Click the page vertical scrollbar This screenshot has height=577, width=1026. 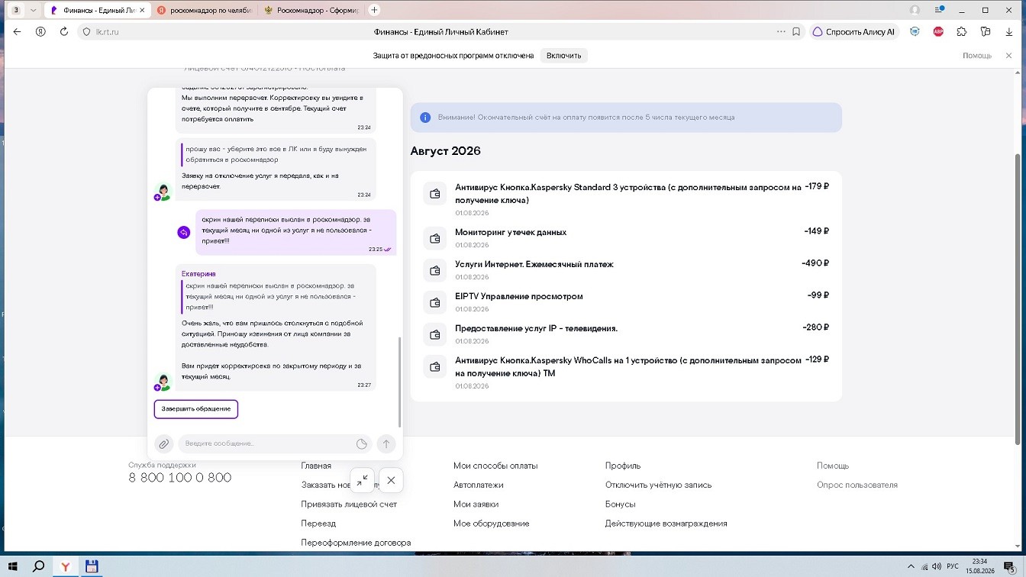pyautogui.click(x=1017, y=298)
